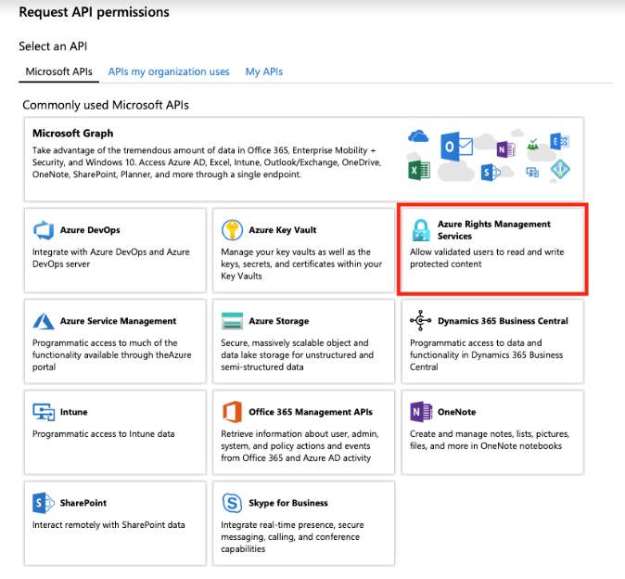625x579 pixels.
Task: Click the small OneNote icon in Graph banner
Action: pos(505,149)
